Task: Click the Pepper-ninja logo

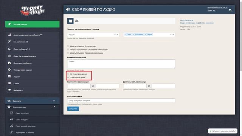Action: click(x=33, y=11)
